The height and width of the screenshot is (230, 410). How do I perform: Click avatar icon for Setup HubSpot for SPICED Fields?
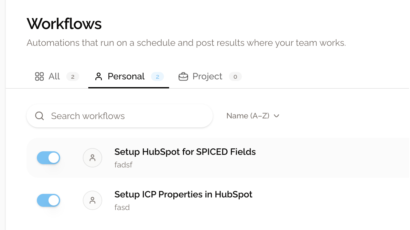pyautogui.click(x=92, y=158)
